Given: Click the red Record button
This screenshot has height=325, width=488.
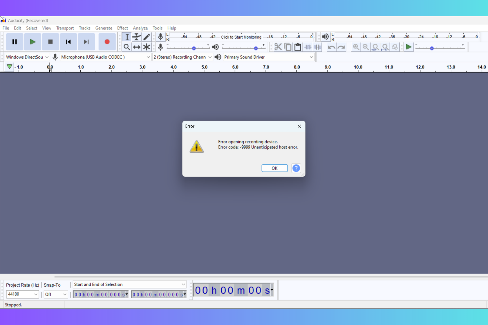Looking at the screenshot, I should (107, 42).
